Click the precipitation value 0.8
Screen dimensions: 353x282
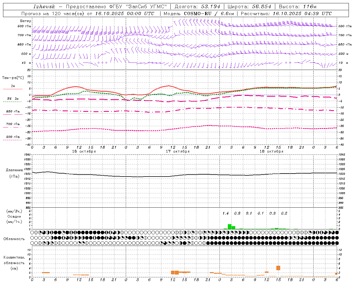click(x=237, y=213)
